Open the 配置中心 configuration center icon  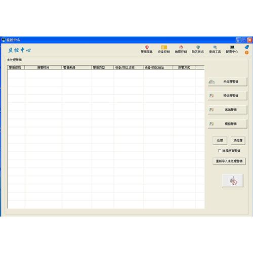(232, 50)
